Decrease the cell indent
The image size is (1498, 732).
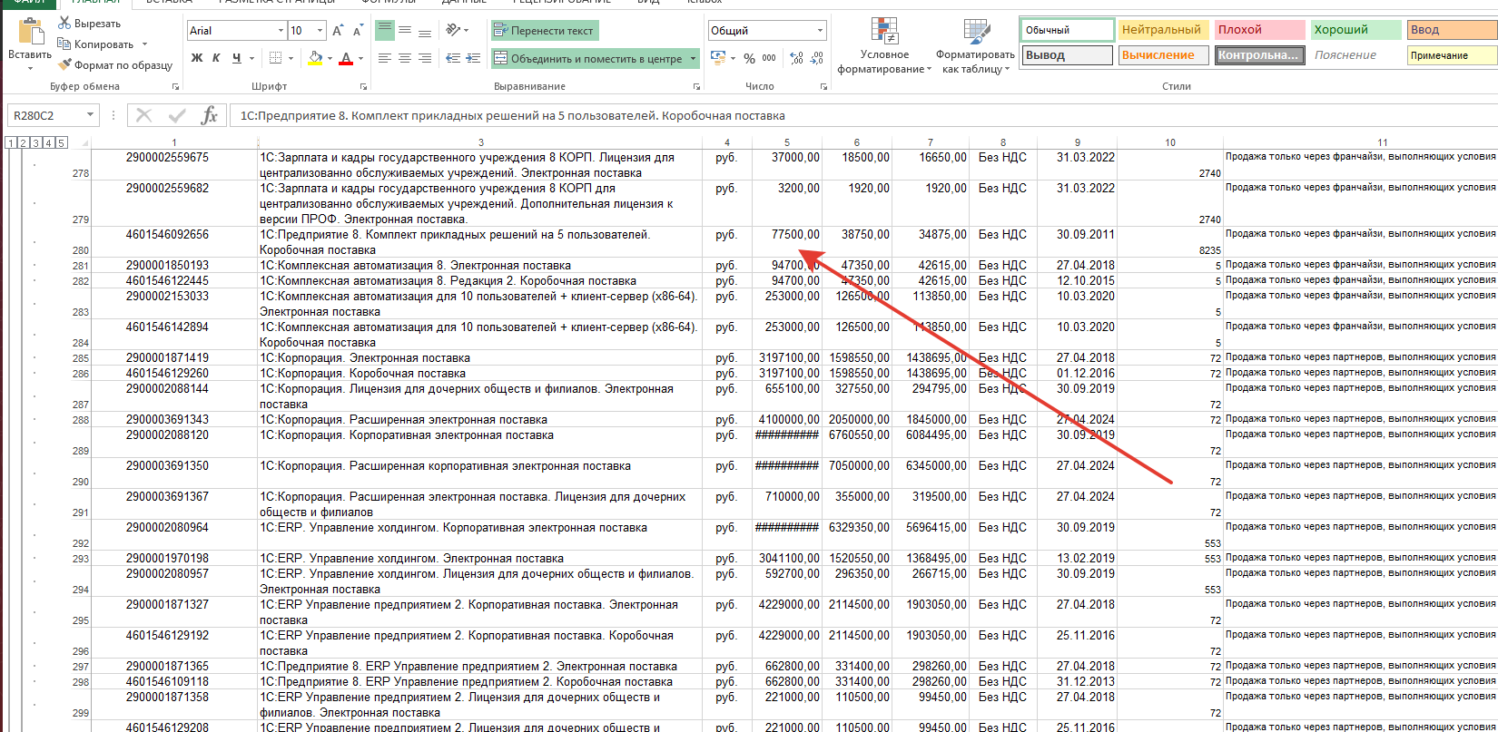pyautogui.click(x=453, y=58)
